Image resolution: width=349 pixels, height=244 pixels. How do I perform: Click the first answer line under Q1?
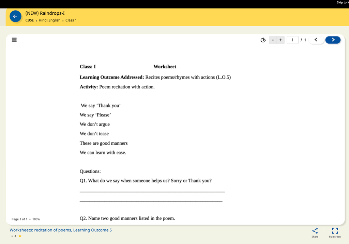[152, 191]
